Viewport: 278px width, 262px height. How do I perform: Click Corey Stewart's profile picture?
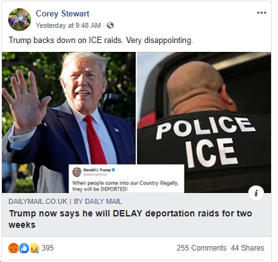coord(20,20)
